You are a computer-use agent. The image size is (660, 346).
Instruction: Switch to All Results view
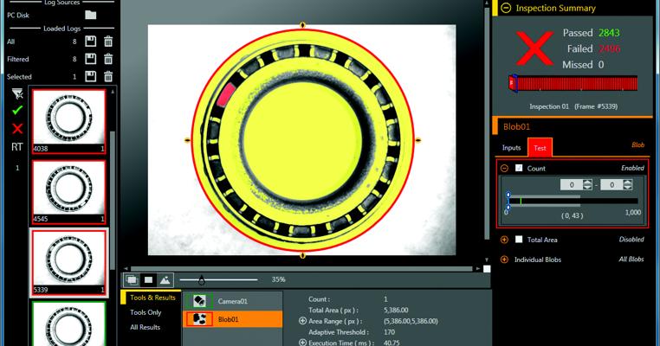pyautogui.click(x=146, y=327)
